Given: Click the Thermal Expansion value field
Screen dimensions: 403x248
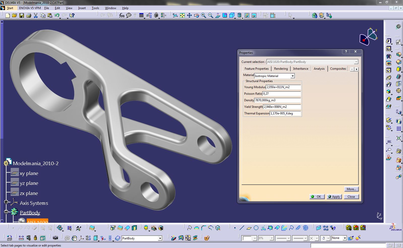Looking at the screenshot, I should [x=285, y=113].
